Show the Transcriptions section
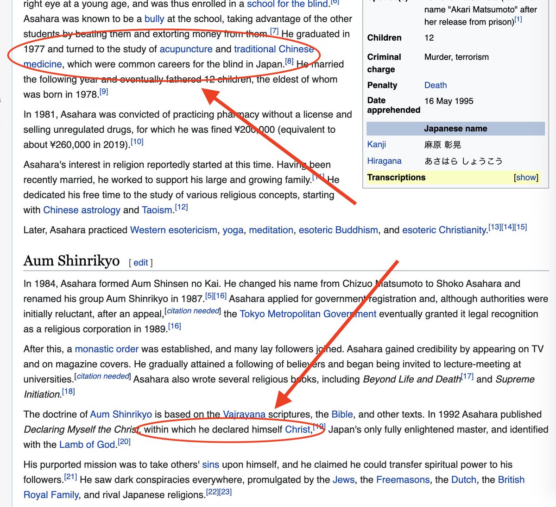Image resolution: width=556 pixels, height=507 pixels. click(526, 178)
